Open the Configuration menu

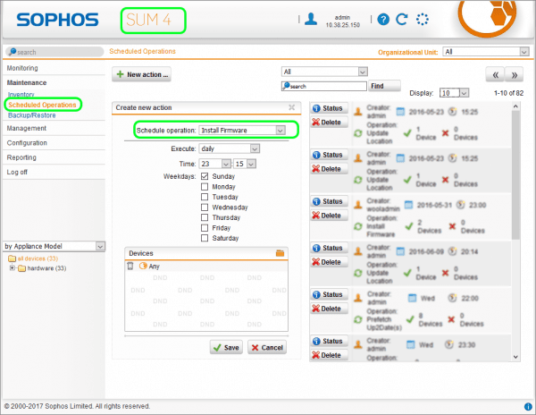click(x=27, y=143)
